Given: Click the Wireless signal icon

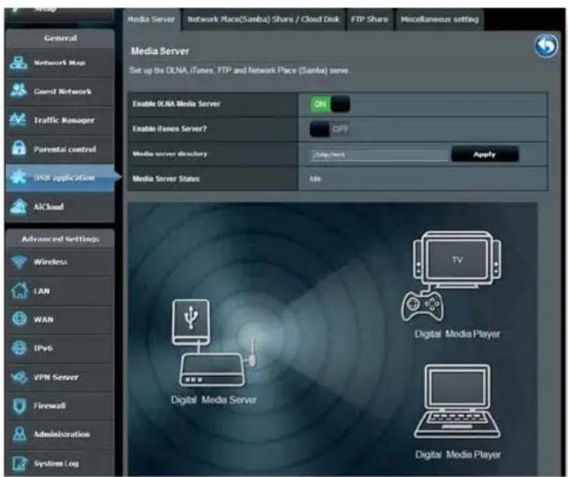Looking at the screenshot, I should 19,261.
